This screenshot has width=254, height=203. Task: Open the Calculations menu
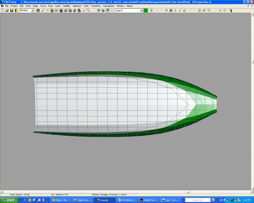coord(109,6)
